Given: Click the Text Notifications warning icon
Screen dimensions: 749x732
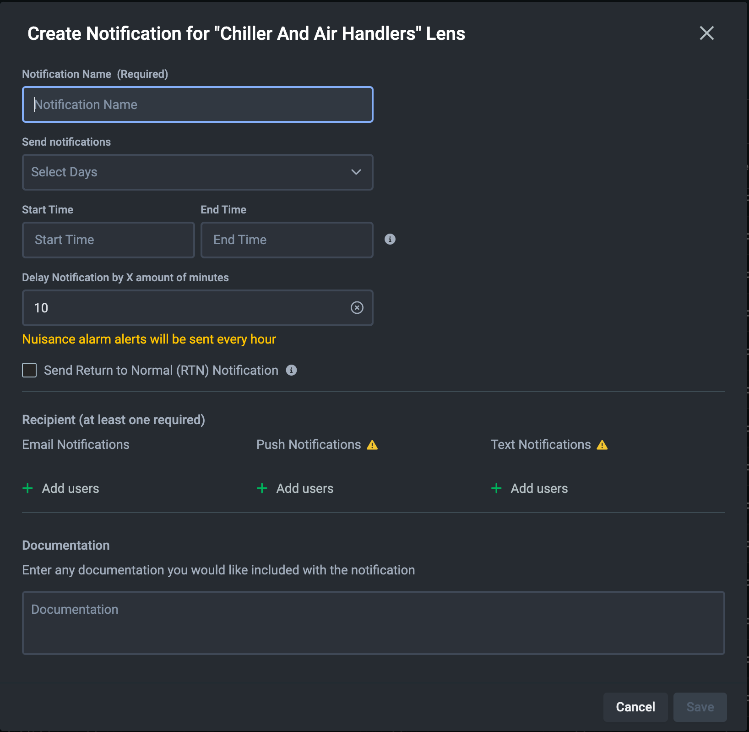Looking at the screenshot, I should [x=602, y=445].
